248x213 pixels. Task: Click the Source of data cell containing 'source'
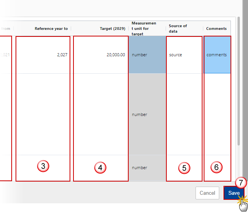click(x=184, y=55)
